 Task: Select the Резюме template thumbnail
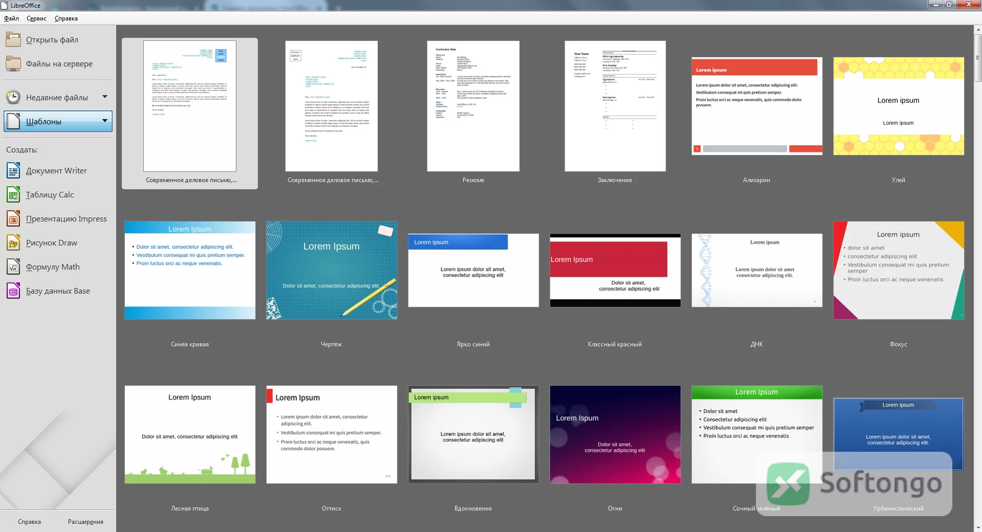point(473,106)
